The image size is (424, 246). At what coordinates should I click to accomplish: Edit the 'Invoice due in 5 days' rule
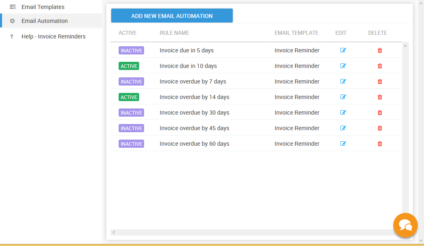[x=343, y=50]
